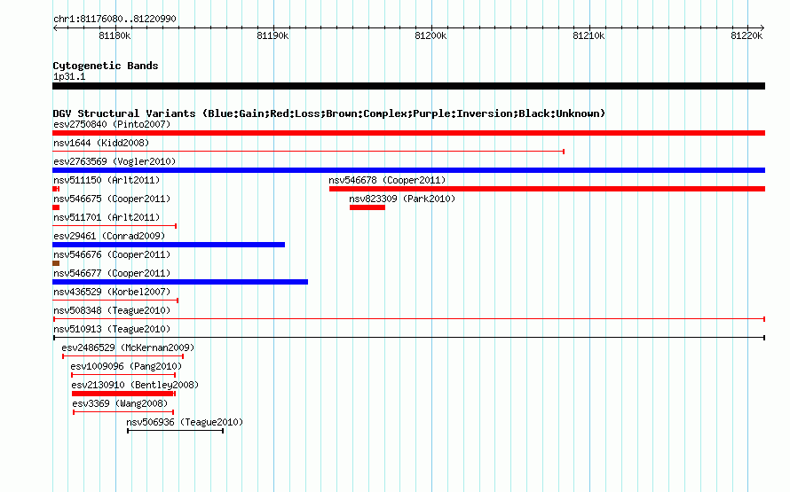Viewport: 790px width, 492px height.
Task: Select the red esv2130910 loss bar
Action: click(x=123, y=394)
